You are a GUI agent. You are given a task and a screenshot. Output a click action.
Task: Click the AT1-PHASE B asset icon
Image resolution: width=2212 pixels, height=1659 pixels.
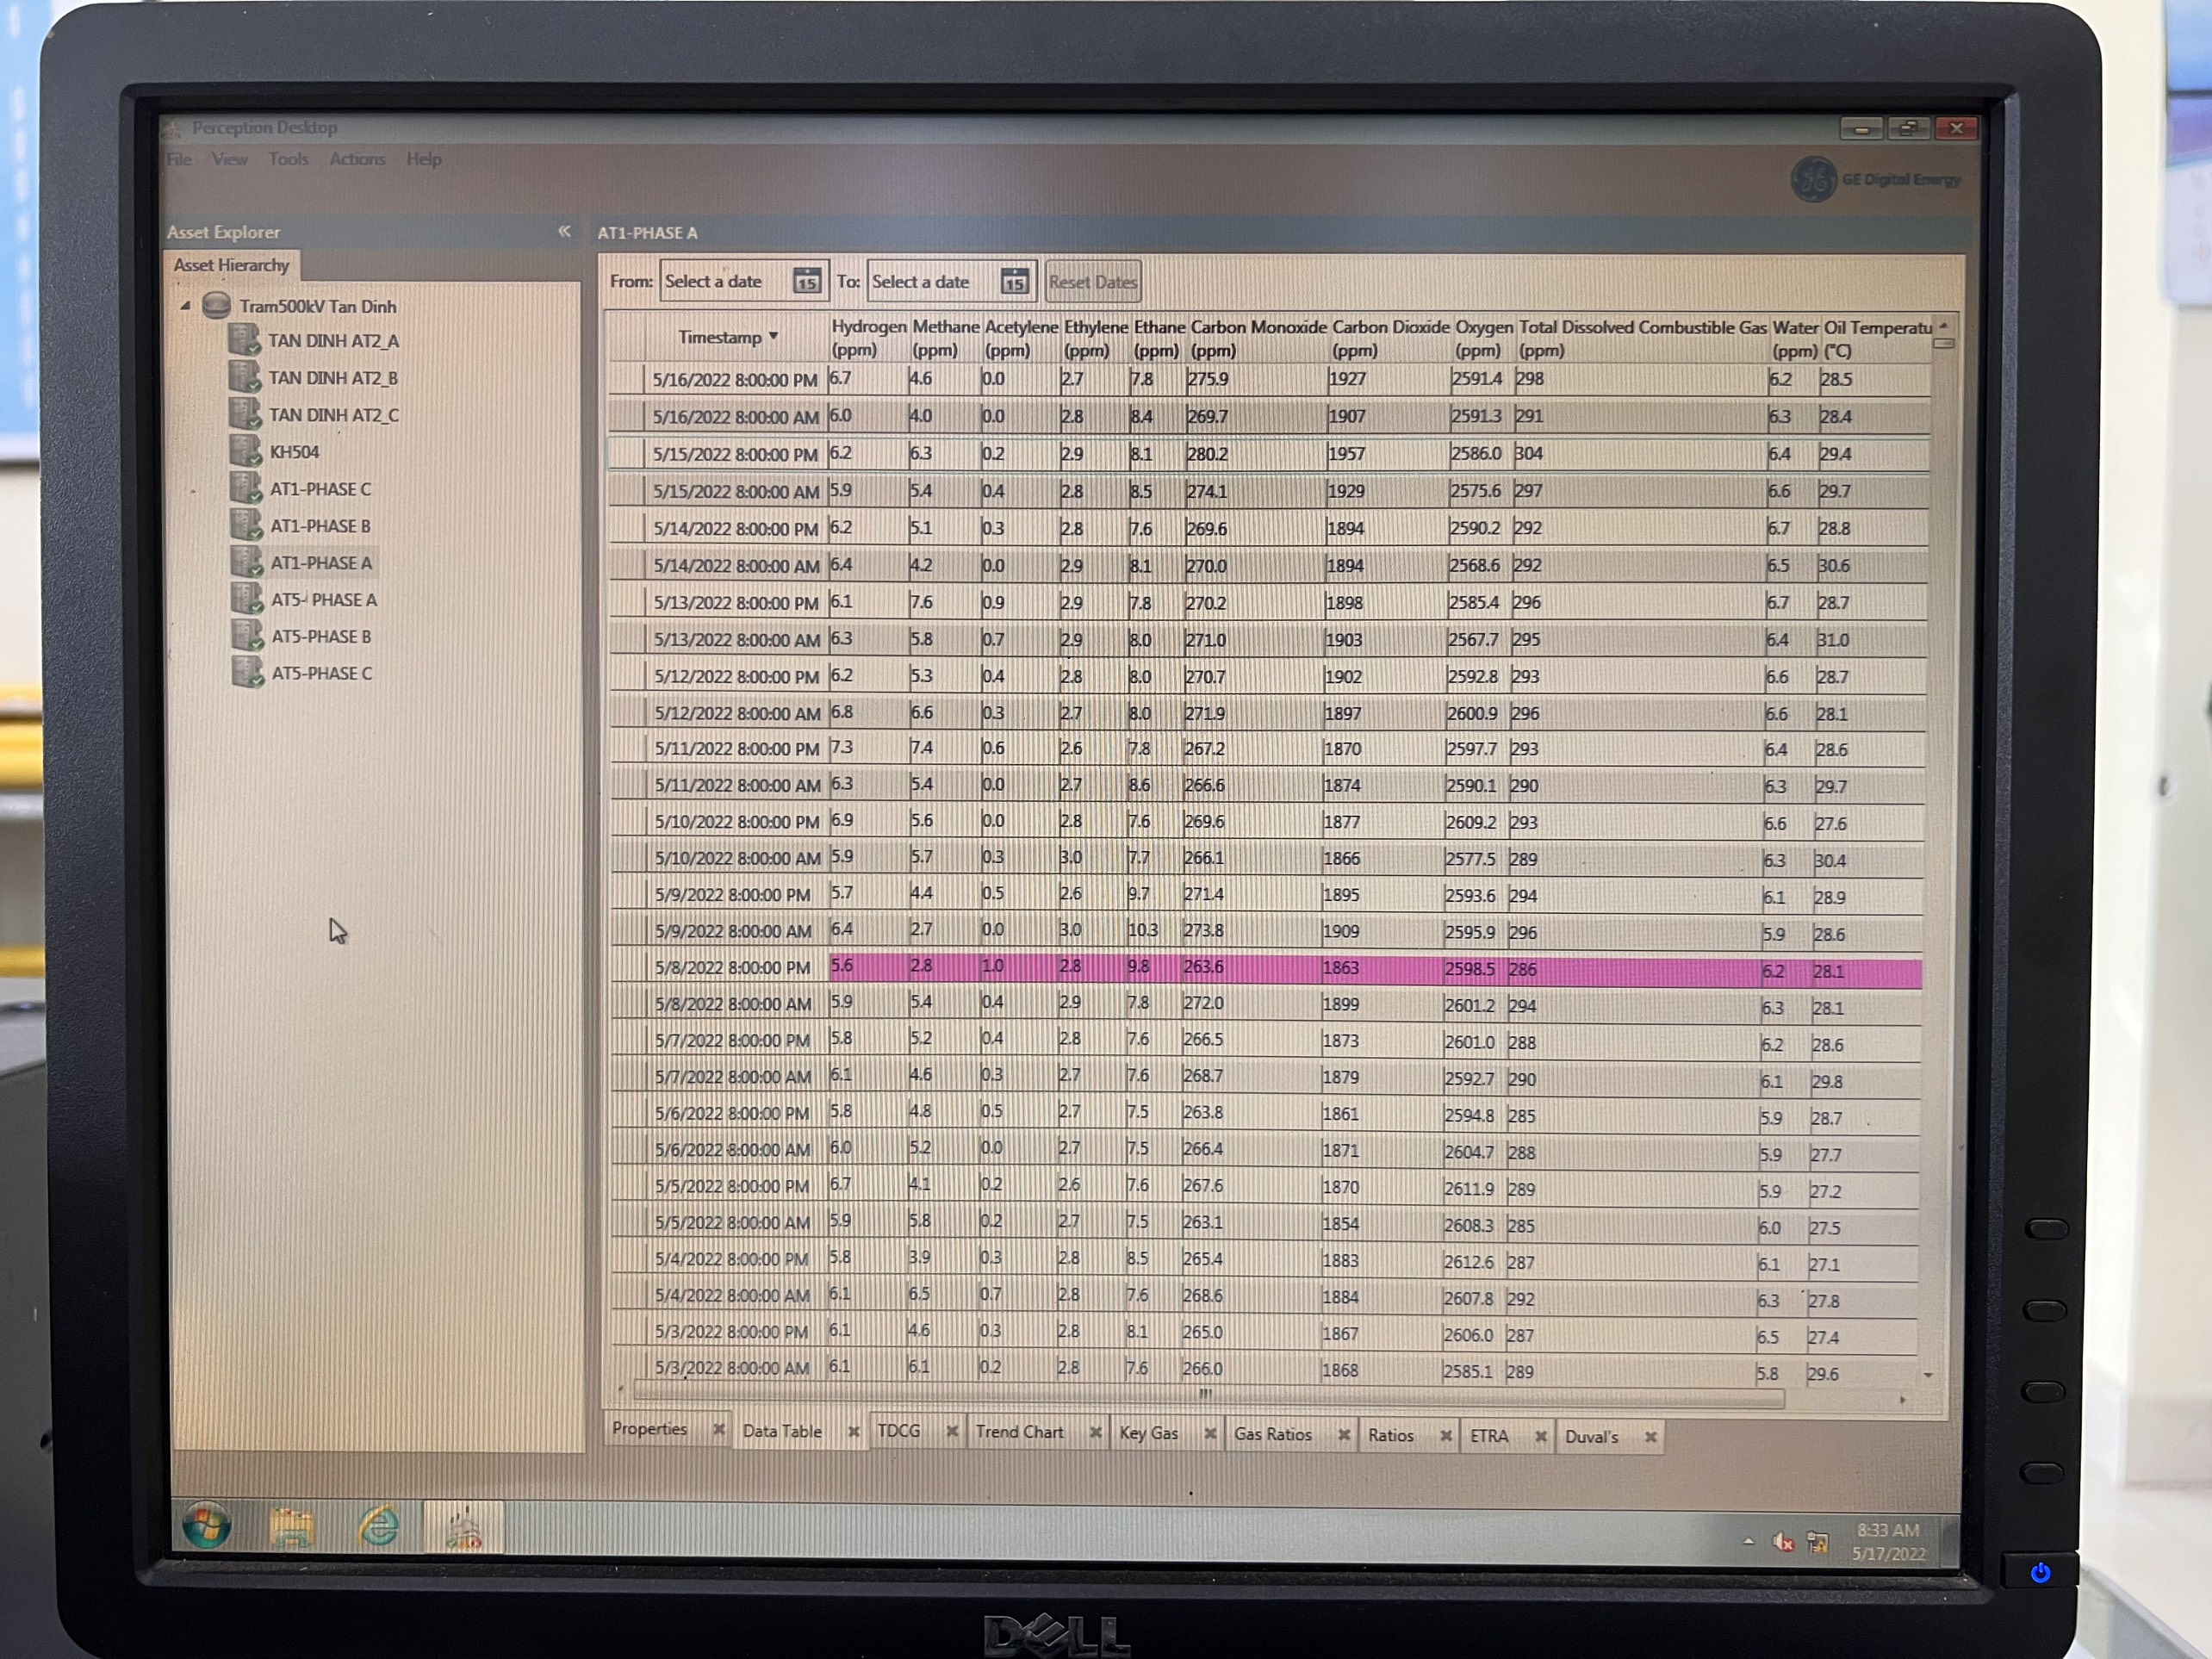point(246,525)
